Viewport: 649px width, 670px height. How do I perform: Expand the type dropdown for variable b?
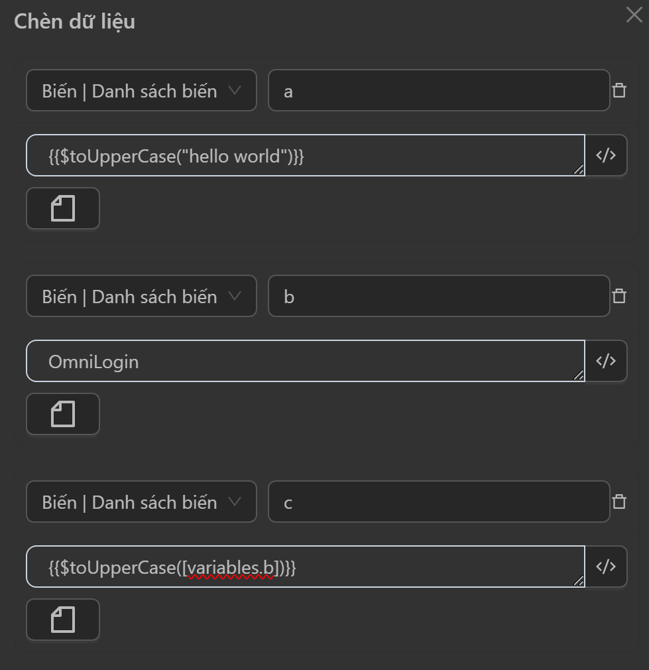(x=141, y=297)
